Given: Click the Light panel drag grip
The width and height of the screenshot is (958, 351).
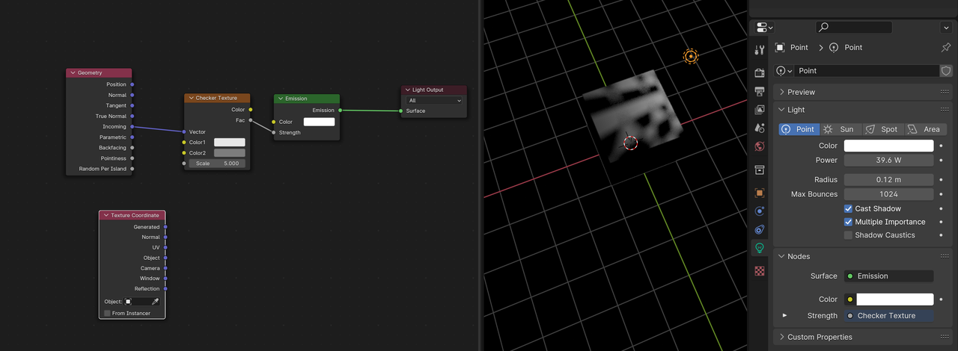Looking at the screenshot, I should click(x=945, y=110).
